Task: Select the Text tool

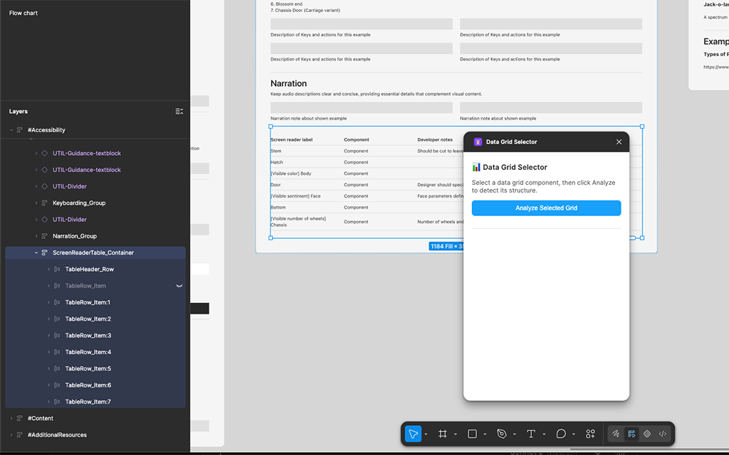Action: (531, 434)
